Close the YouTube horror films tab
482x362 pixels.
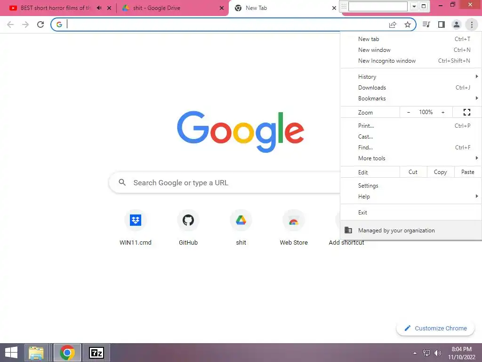coord(109,8)
